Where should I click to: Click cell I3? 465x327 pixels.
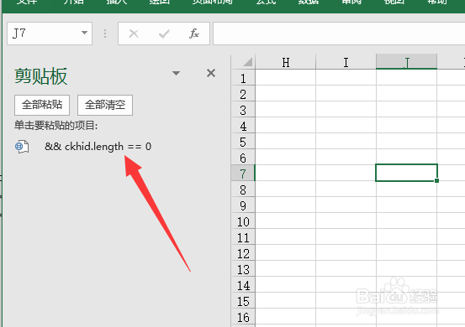(x=346, y=109)
